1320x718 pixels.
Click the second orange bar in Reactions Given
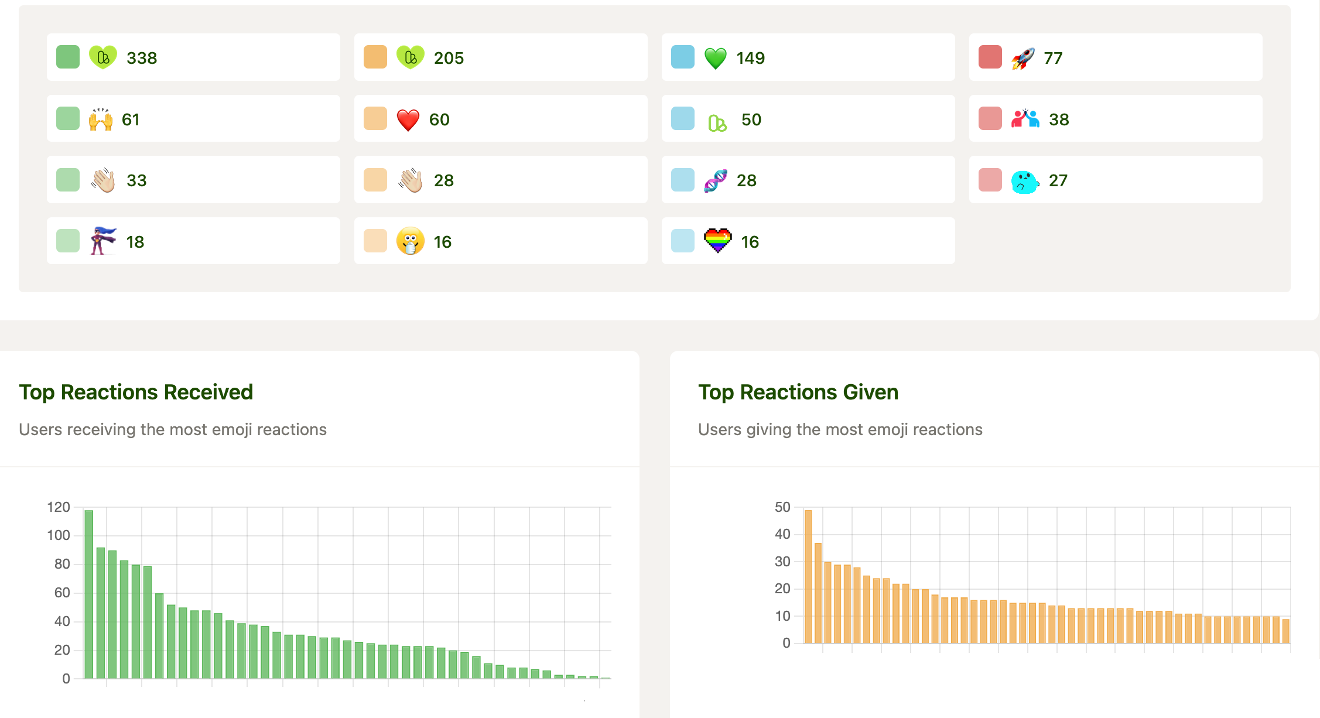[x=818, y=593]
